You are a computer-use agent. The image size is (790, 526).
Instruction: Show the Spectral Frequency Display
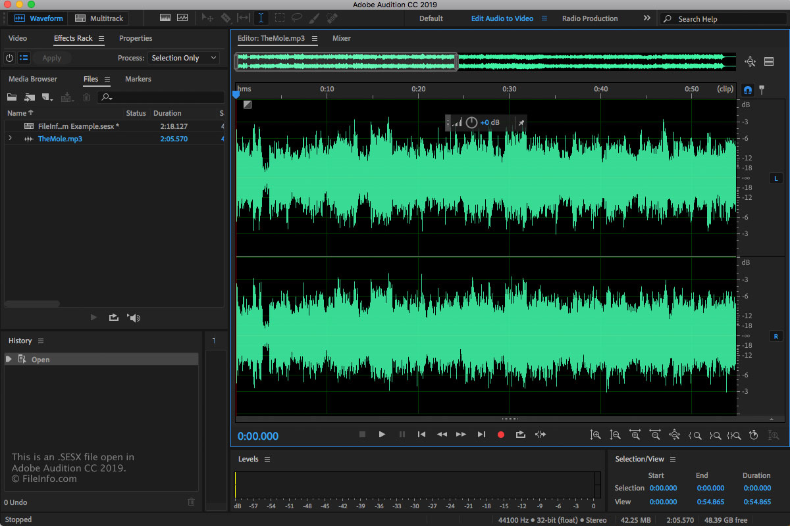click(x=165, y=18)
